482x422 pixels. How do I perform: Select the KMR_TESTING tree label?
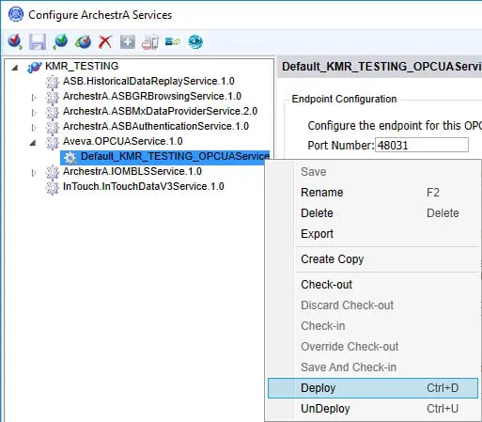[82, 66]
